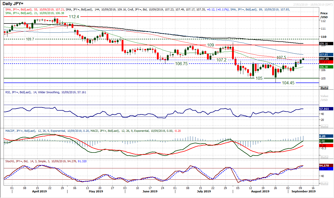Image resolution: width=334 pixels, height=198 pixels.
Task: Click the 94.278 stochastic value tag
Action: click(326, 165)
